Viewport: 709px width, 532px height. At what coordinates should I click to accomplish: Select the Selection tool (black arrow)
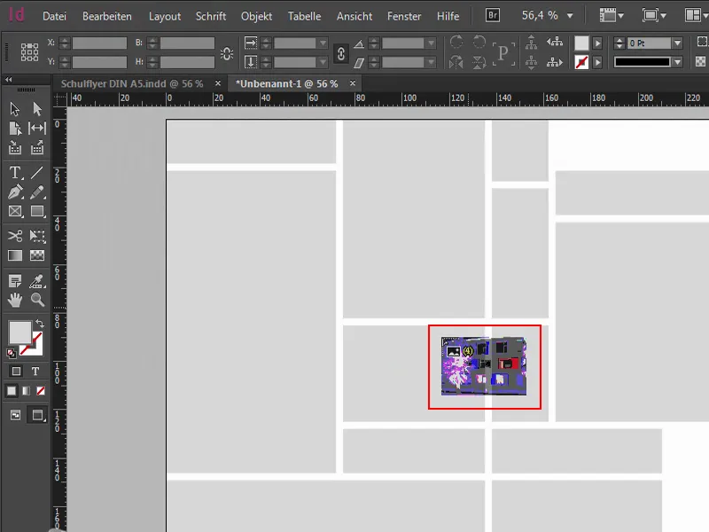pos(15,109)
